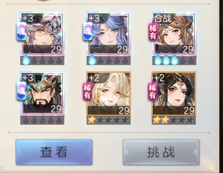Click three blue flames under brown-haired hero
223x173 pixels.
point(167,61)
